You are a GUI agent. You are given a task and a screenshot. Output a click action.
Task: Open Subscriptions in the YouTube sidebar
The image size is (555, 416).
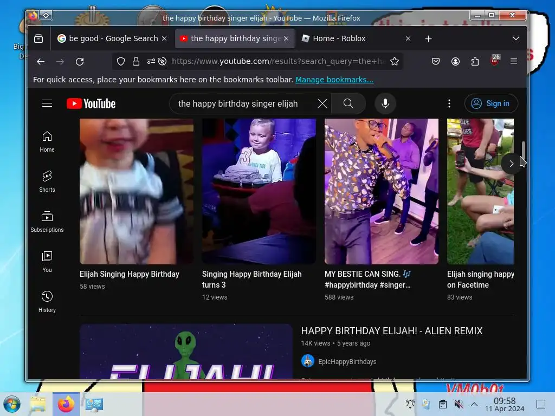tap(47, 222)
